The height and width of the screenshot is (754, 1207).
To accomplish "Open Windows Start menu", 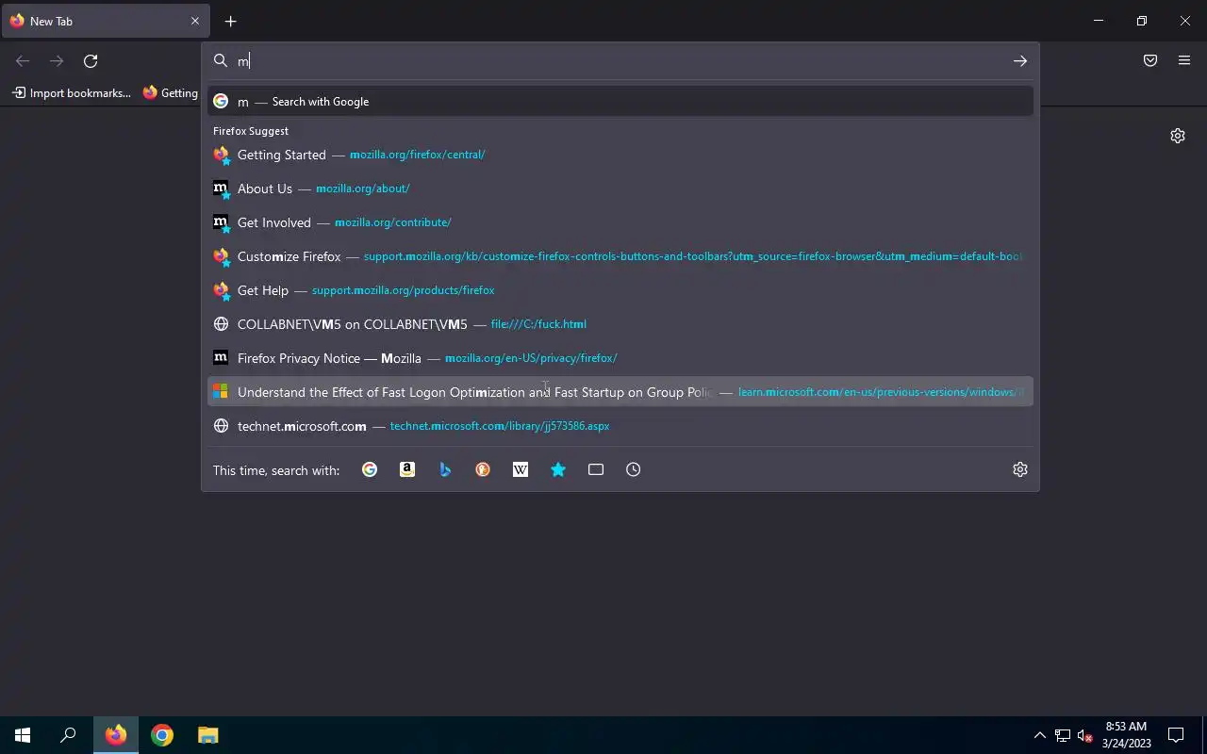I will [23, 735].
